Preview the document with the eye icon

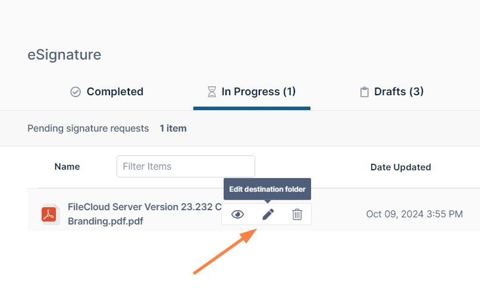click(x=237, y=214)
